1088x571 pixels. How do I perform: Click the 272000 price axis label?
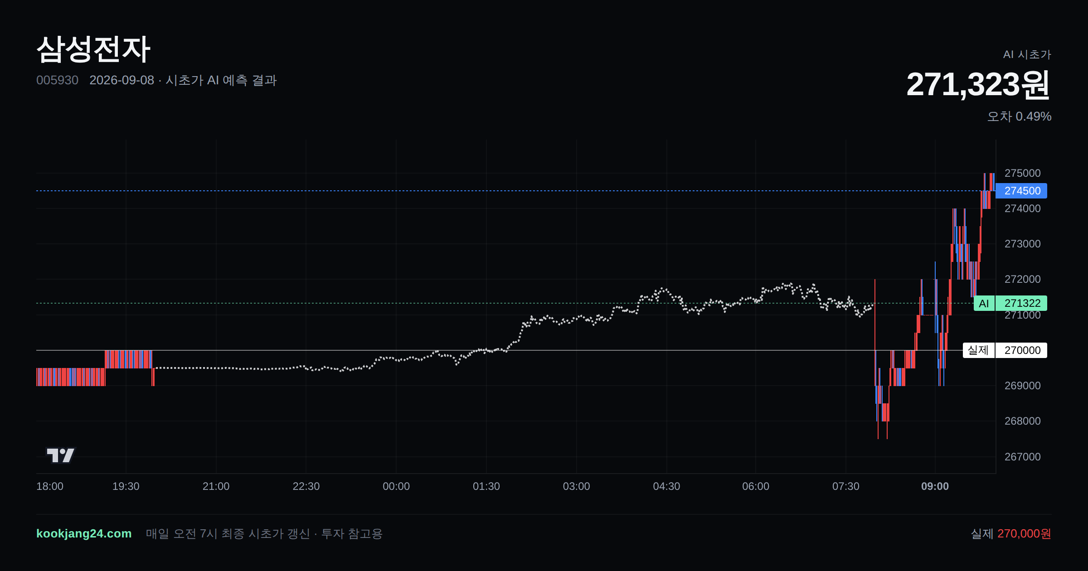point(1023,279)
